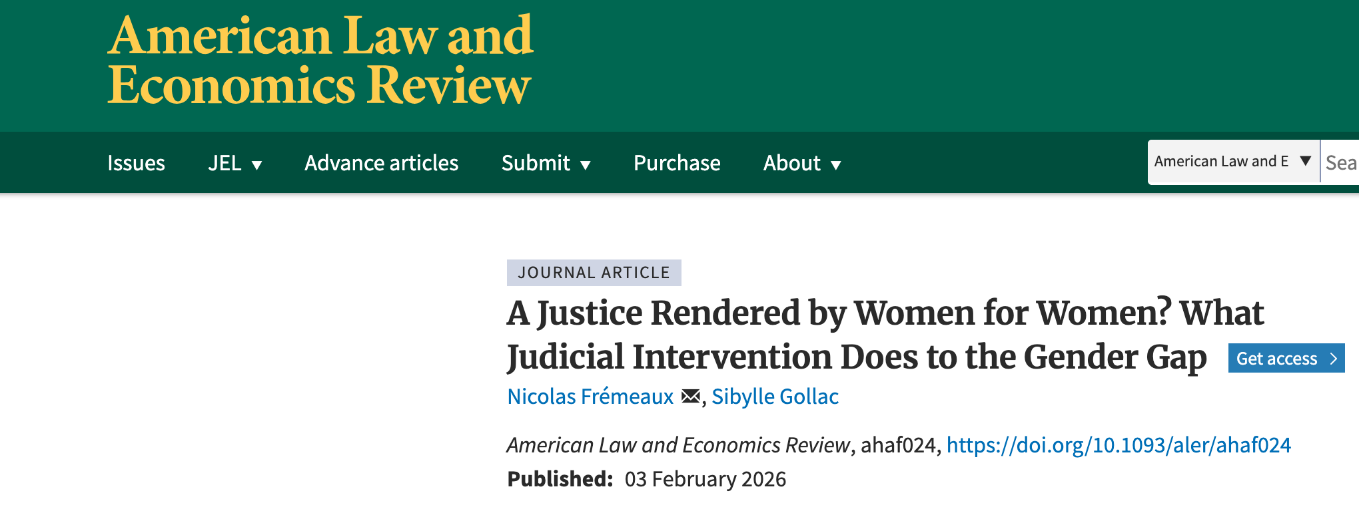The image size is (1359, 509).
Task: Click into the search input field
Action: pyautogui.click(x=1340, y=162)
